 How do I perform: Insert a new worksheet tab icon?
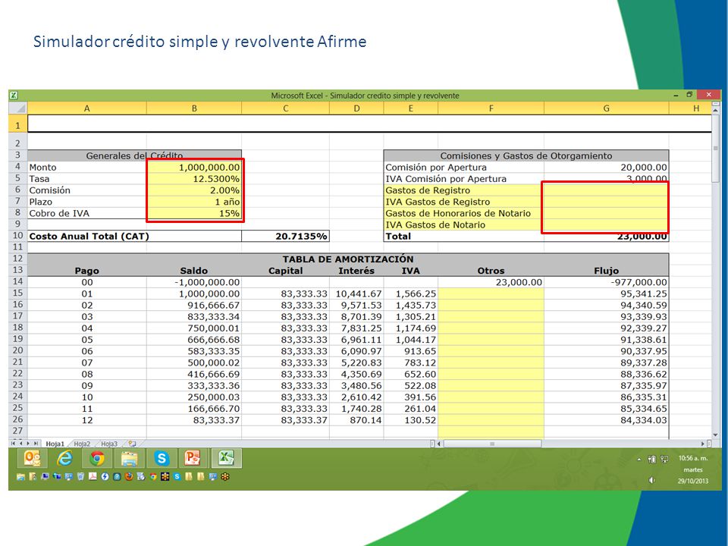click(132, 444)
